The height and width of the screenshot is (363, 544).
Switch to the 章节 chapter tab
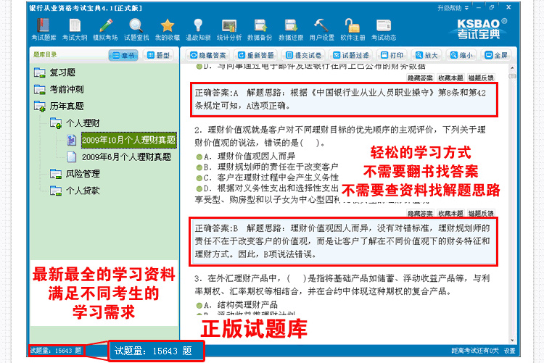(x=123, y=56)
